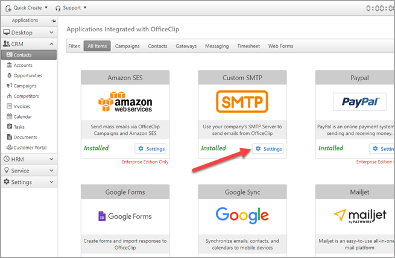
Task: Select the All Items filter tab
Action: point(97,46)
